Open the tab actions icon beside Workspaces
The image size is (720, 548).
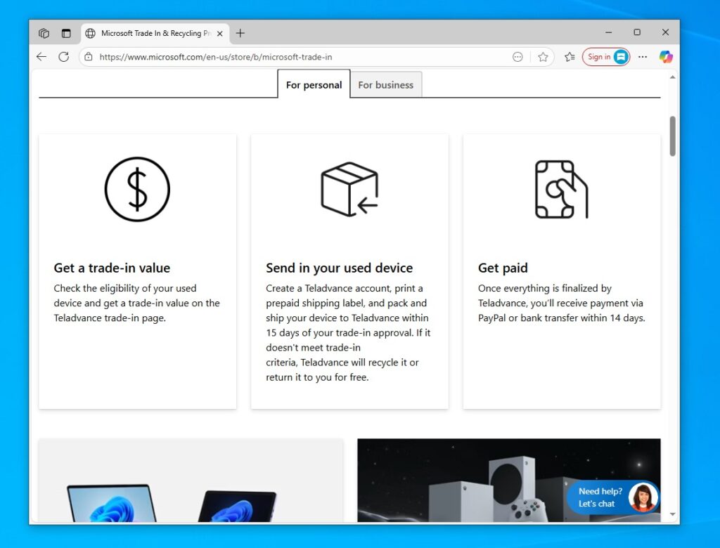65,32
